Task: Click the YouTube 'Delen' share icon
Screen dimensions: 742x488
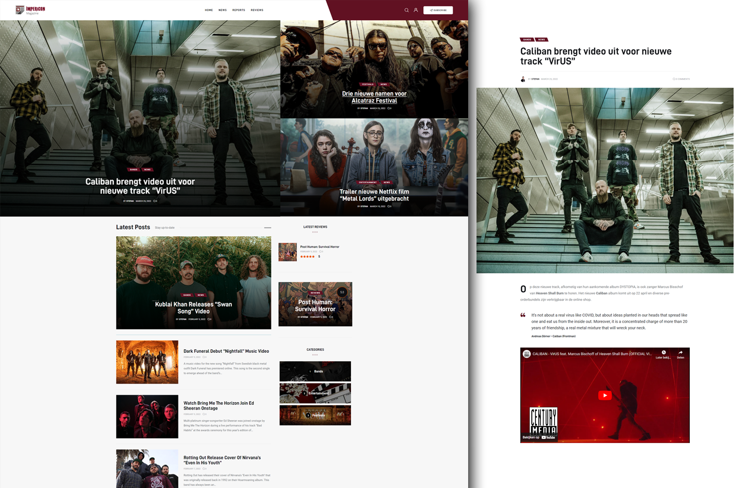Action: click(680, 353)
